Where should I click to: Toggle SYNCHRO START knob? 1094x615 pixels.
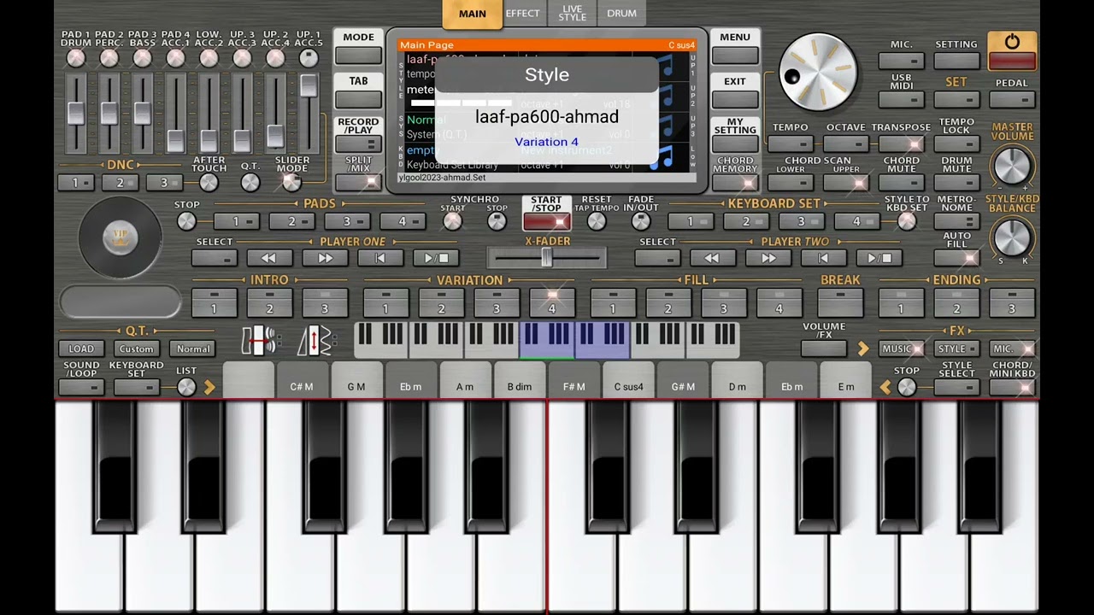click(453, 221)
